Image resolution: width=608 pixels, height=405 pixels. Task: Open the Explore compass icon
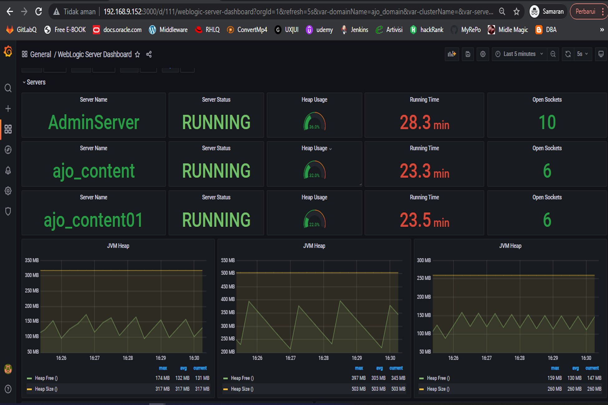pos(8,150)
